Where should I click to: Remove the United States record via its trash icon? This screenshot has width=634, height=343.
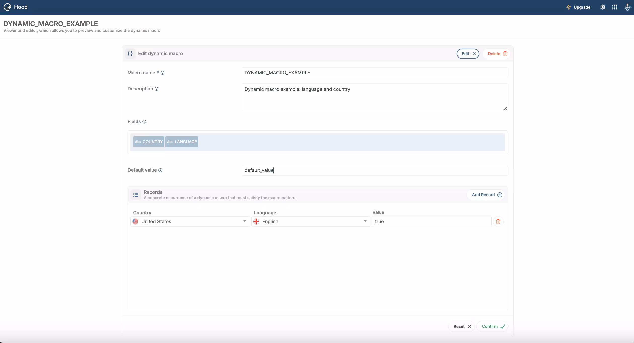click(x=498, y=221)
